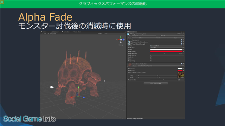
Task: Open the Fade Type dropdown
Action: [167, 48]
